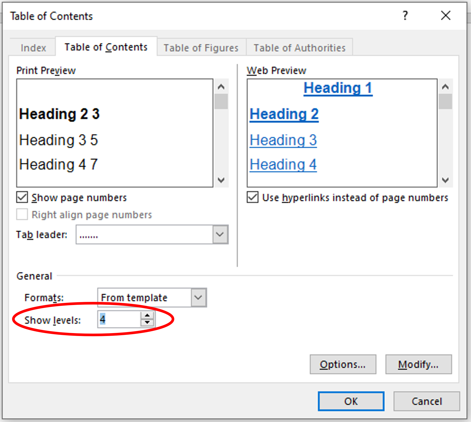Open the dialog Help via question mark icon
Screen dimensions: 471x422
point(405,16)
